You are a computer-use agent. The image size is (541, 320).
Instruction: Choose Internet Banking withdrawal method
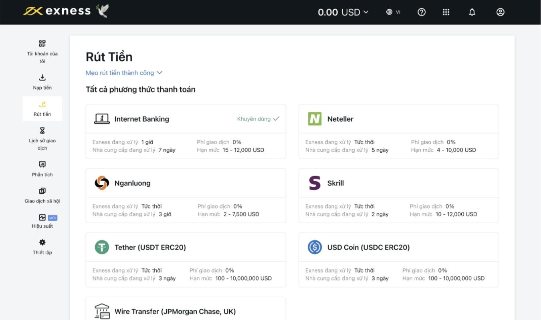coord(186,132)
